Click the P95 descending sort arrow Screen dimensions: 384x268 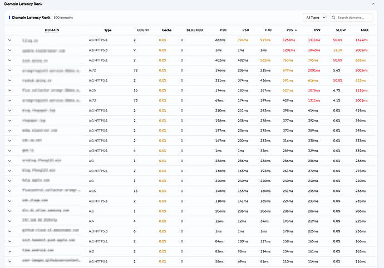tap(296, 30)
